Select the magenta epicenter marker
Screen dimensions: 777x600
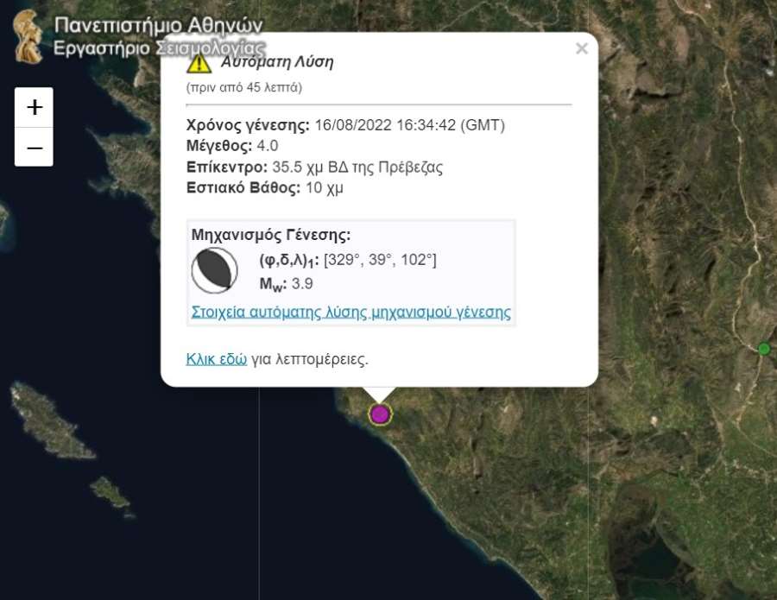(x=380, y=414)
